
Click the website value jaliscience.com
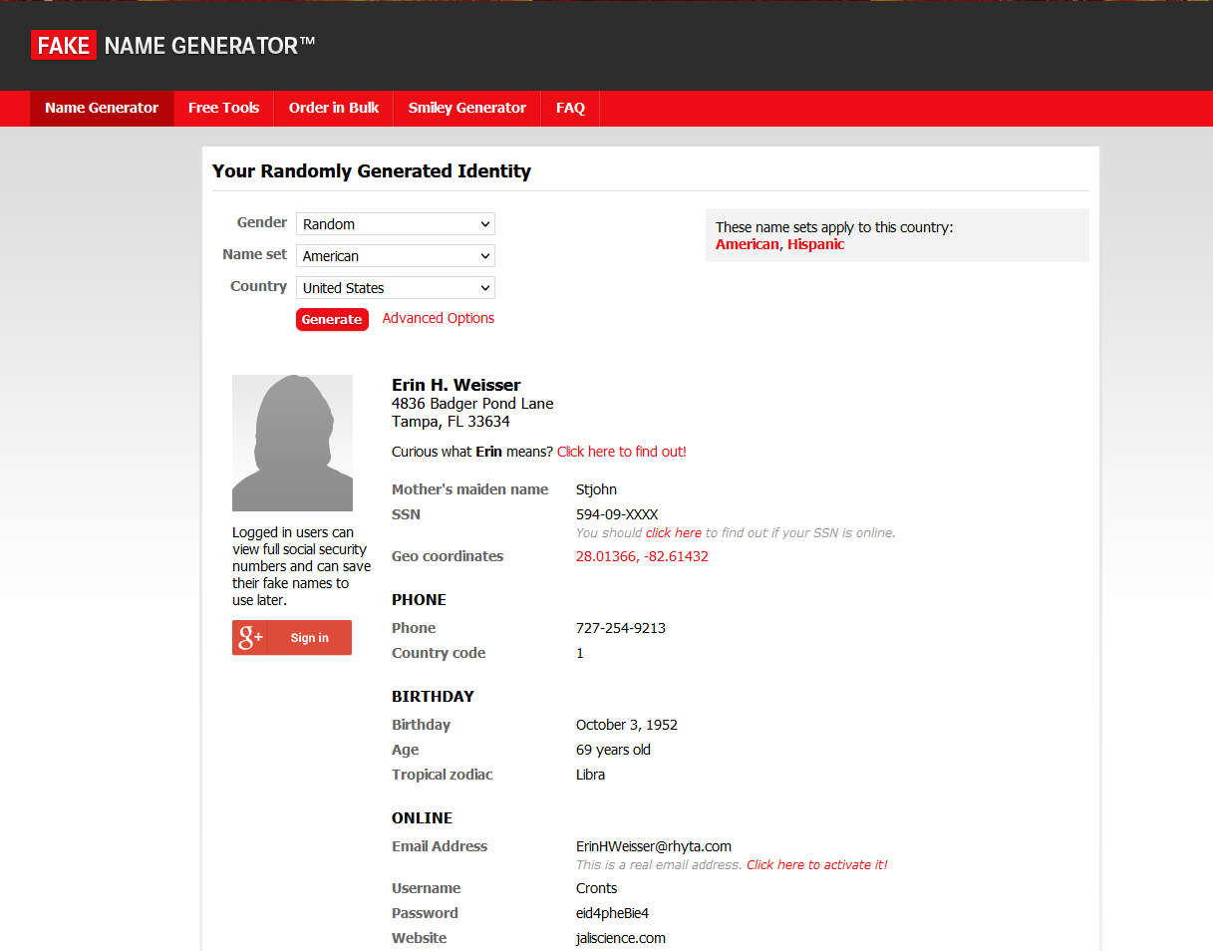[621, 938]
